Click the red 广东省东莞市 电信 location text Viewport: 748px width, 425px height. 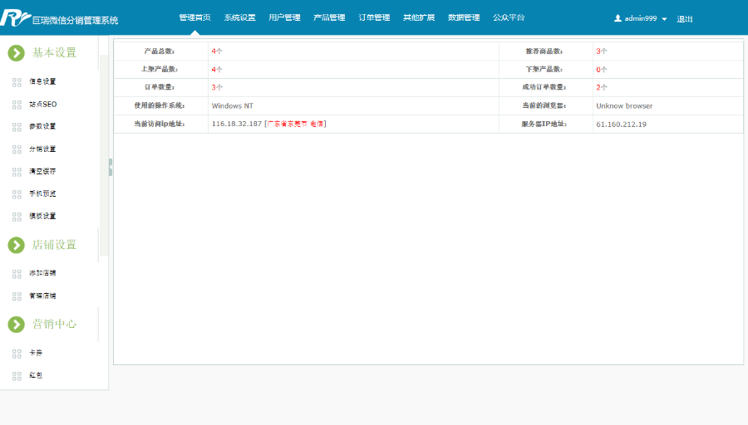click(295, 124)
